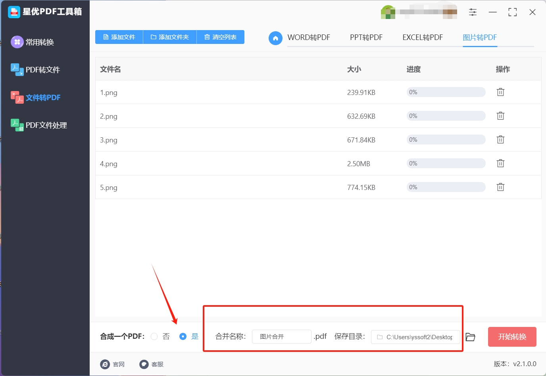Contact 客服 customer service

[x=152, y=364]
